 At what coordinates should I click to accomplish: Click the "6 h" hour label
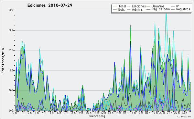point(59,113)
